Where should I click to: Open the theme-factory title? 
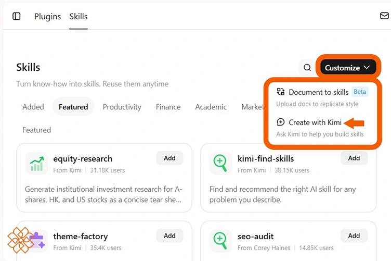(x=81, y=237)
